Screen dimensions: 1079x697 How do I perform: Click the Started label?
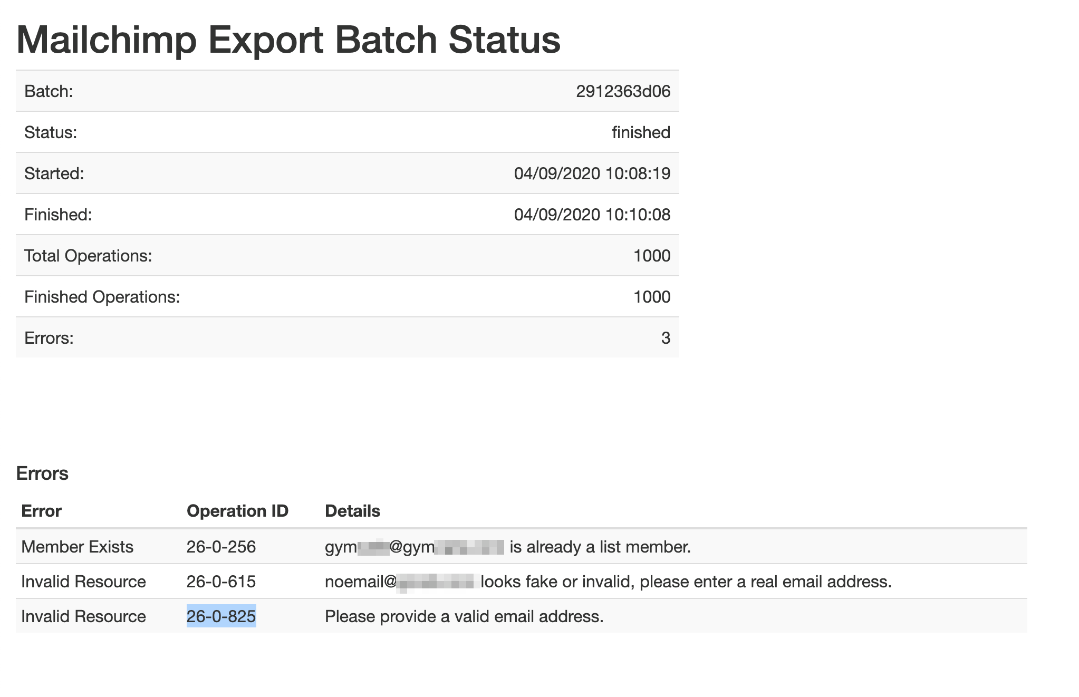[54, 173]
